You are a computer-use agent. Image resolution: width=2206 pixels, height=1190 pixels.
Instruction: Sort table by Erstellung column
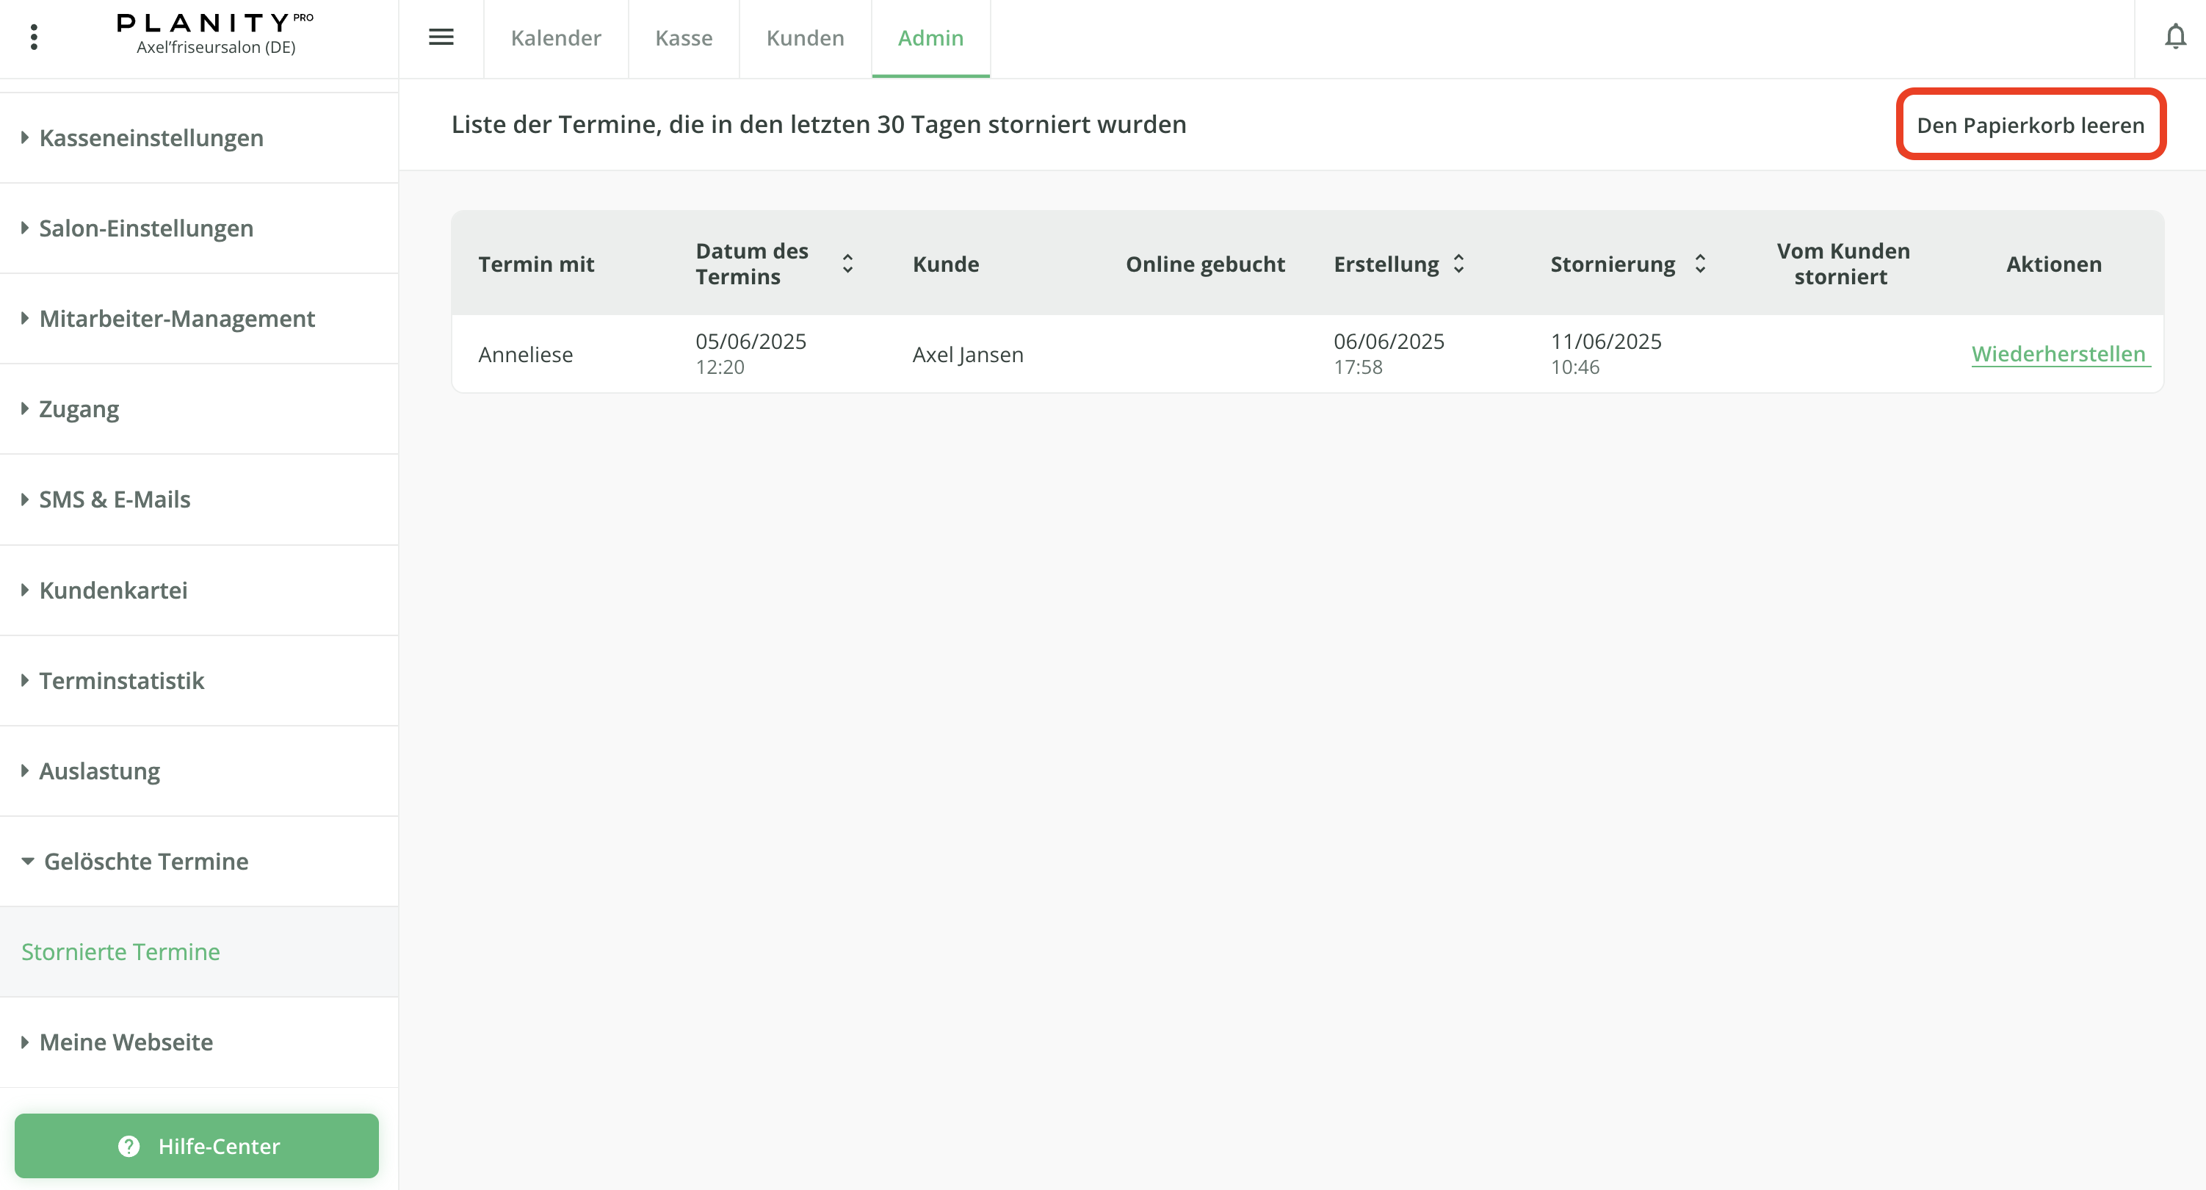tap(1458, 264)
